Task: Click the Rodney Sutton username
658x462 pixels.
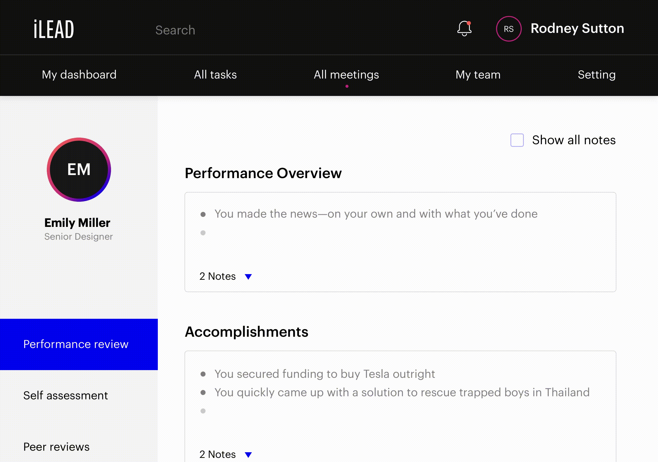Action: (577, 28)
